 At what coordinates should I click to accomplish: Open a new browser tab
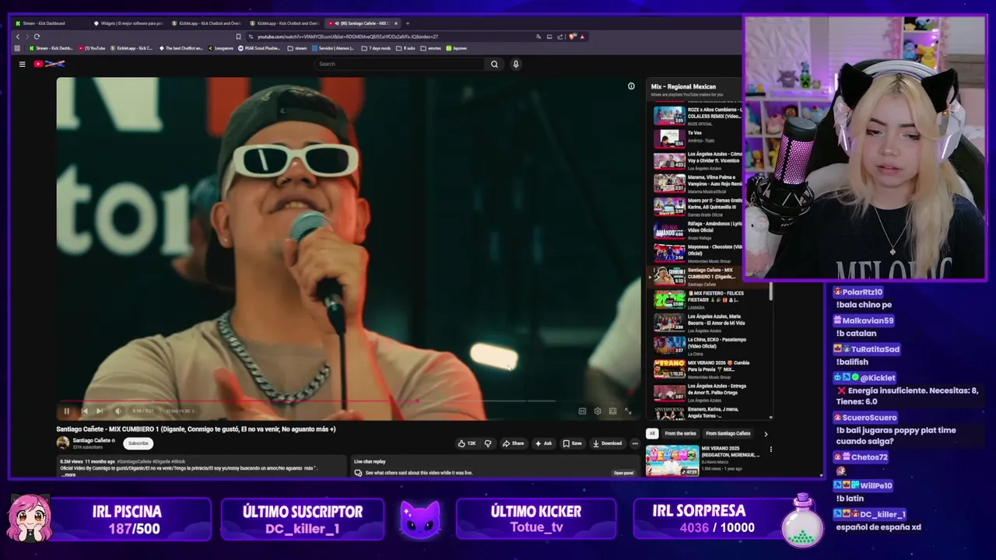tap(407, 23)
